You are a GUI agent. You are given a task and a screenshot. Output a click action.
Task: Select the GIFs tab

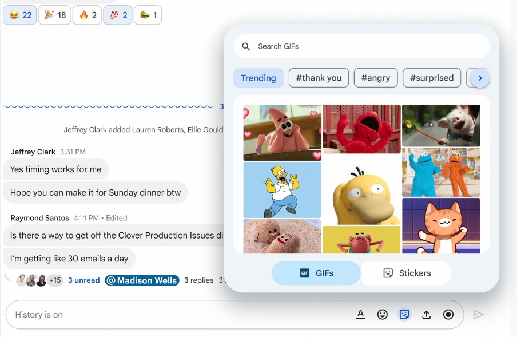click(x=316, y=273)
